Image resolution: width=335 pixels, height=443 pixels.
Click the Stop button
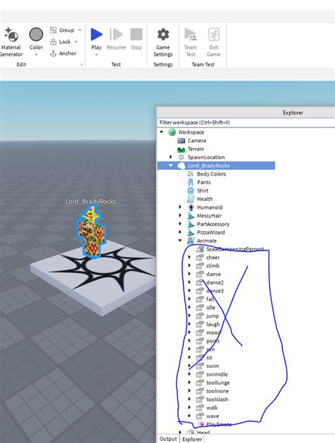click(x=136, y=39)
